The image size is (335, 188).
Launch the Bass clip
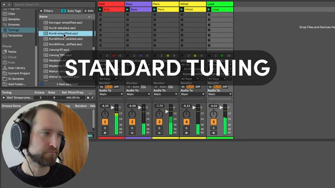coord(127,9)
